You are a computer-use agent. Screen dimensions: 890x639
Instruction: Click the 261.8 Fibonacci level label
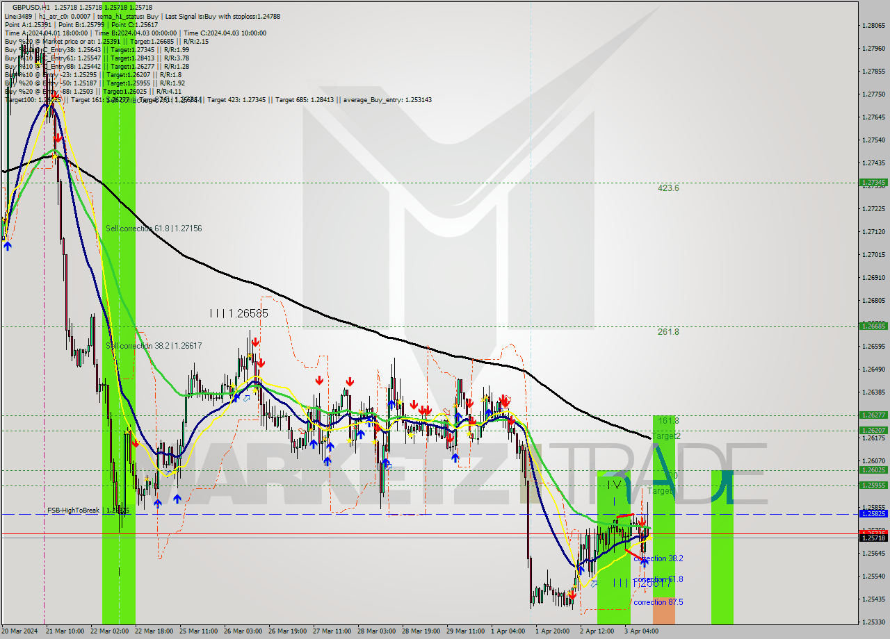668,332
